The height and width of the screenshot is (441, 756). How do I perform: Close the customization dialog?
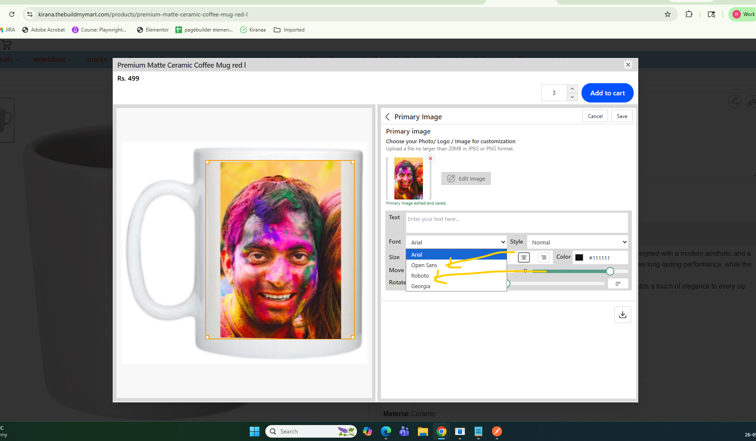coord(628,65)
